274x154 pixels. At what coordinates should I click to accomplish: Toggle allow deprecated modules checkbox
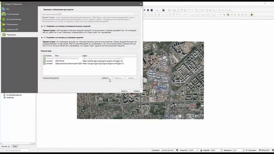(45, 38)
